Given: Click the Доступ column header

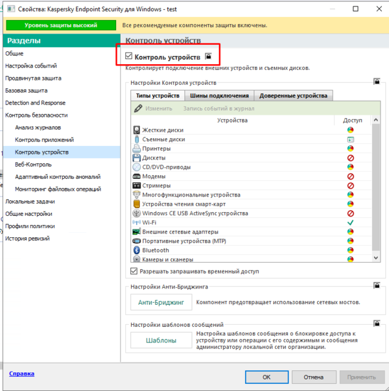Looking at the screenshot, I should click(352, 121).
